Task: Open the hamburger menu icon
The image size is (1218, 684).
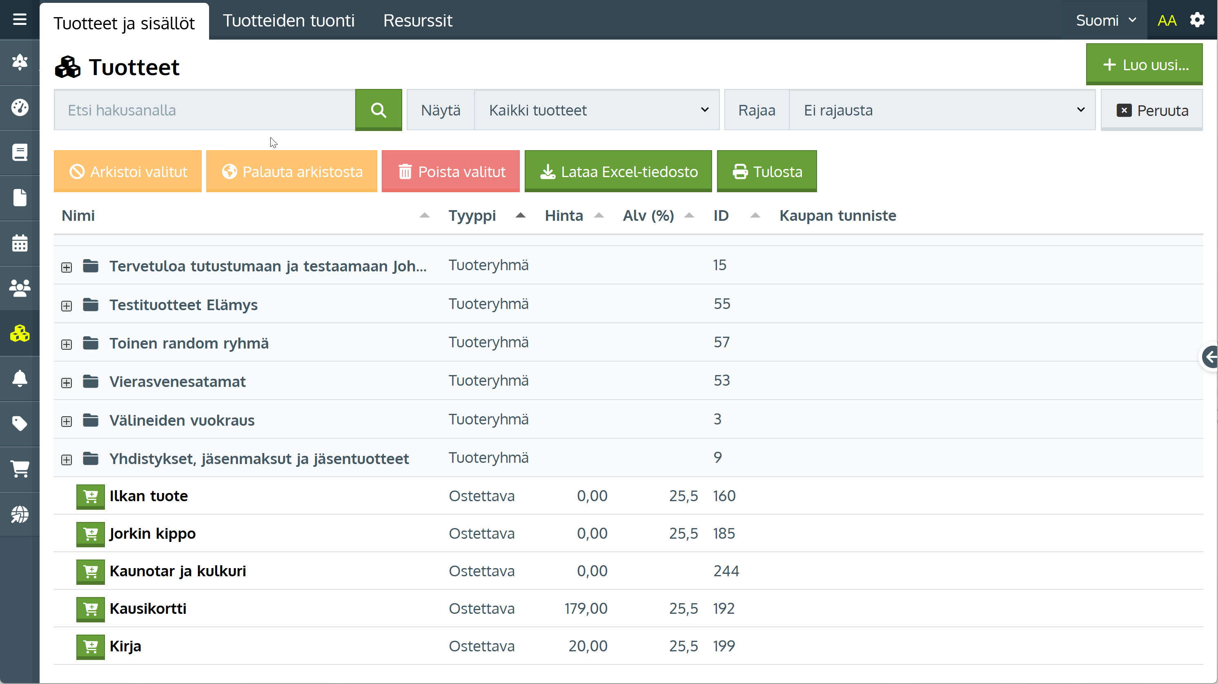Action: pyautogui.click(x=19, y=19)
